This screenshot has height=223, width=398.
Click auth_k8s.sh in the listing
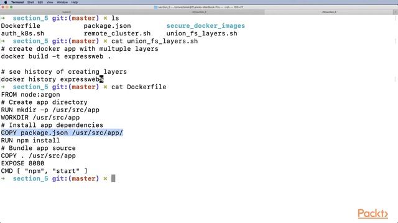pyautogui.click(x=22, y=33)
